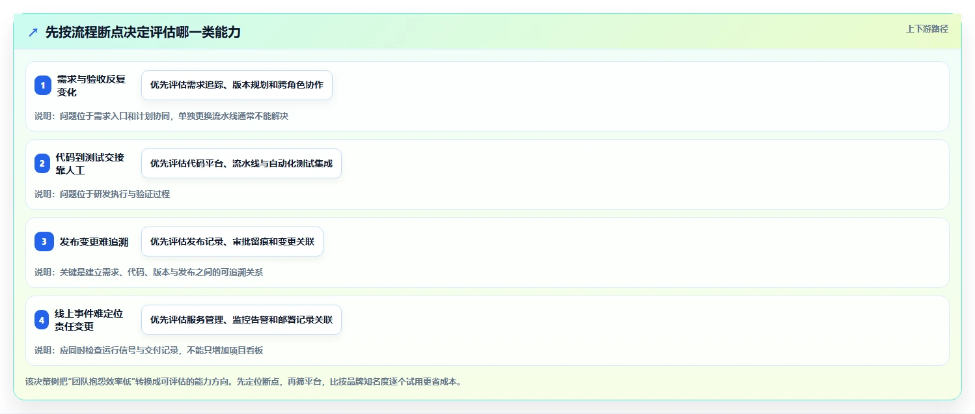The width and height of the screenshot is (975, 414).
Task: Click the arrow icon beside the card title
Action: (33, 32)
